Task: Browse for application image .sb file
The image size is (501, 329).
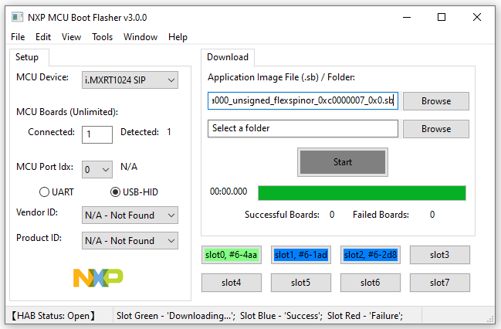Action: click(436, 101)
